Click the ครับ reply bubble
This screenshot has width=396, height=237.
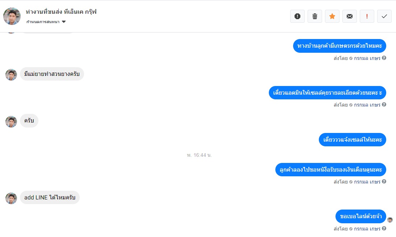click(x=29, y=121)
